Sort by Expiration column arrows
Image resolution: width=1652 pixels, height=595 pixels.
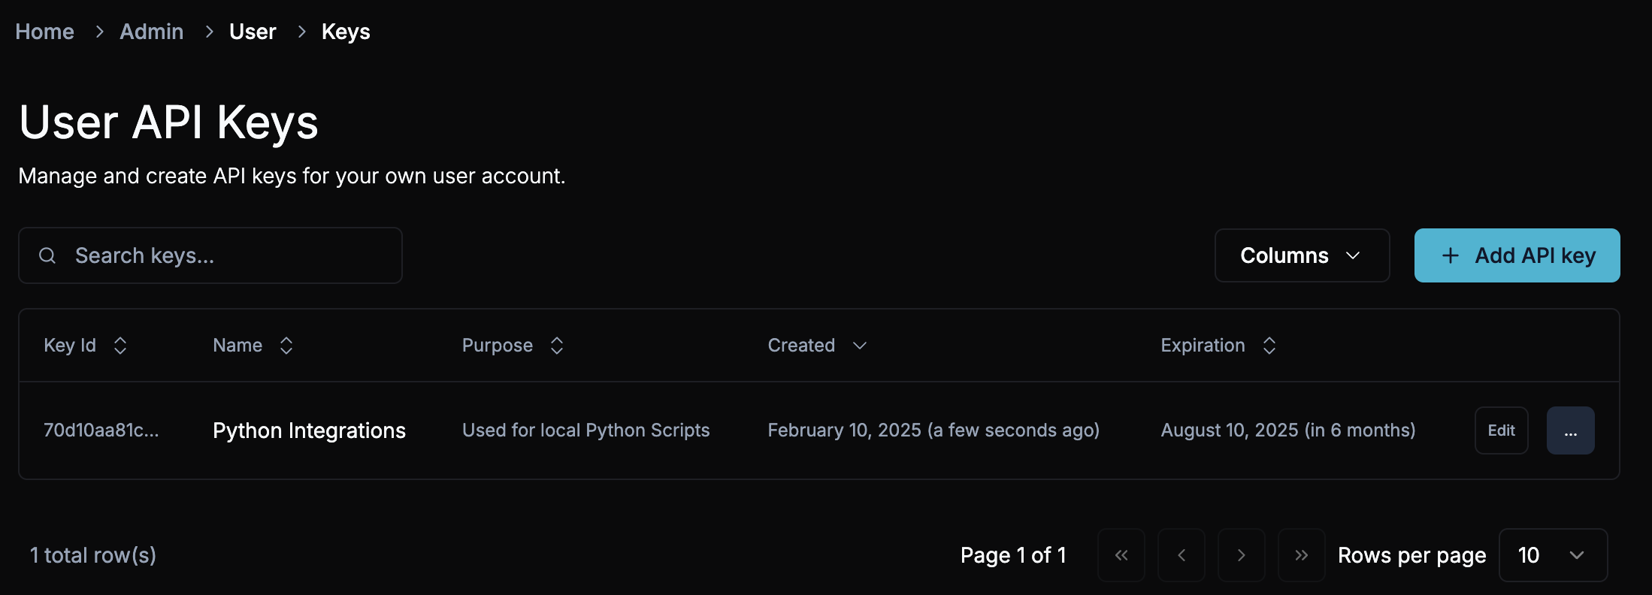pos(1269,346)
